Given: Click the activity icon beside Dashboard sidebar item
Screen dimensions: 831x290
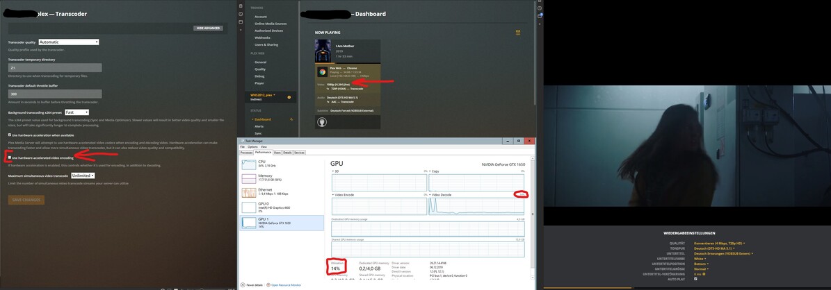Looking at the screenshot, I should click(291, 119).
